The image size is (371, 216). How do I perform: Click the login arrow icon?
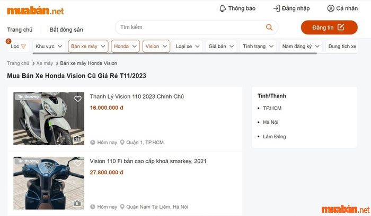pyautogui.click(x=276, y=8)
